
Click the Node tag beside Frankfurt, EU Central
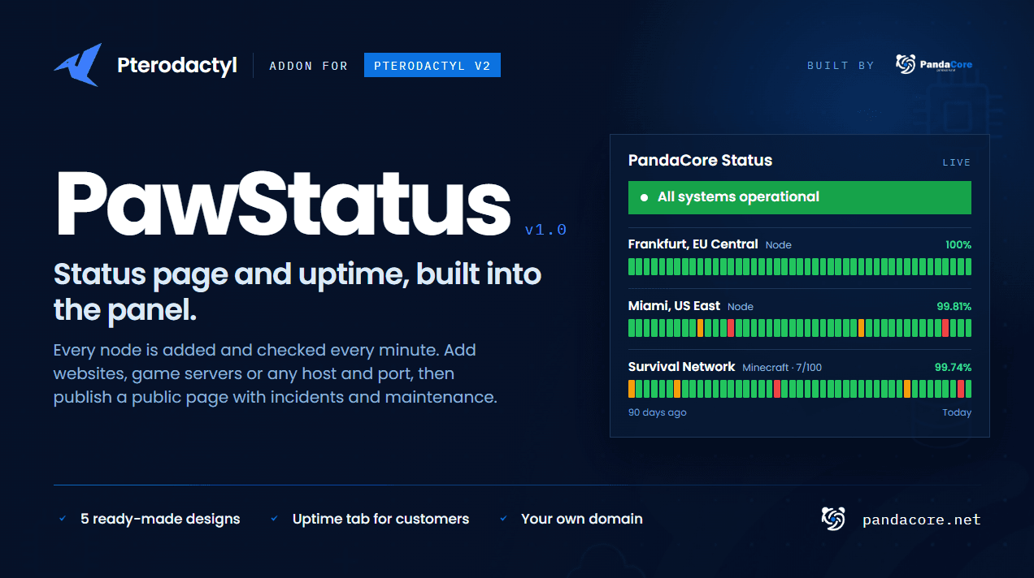779,245
